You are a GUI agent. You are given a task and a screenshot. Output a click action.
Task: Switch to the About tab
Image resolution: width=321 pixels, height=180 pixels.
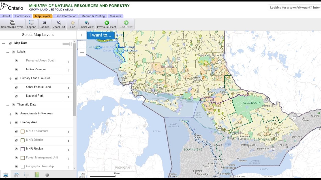[x=6, y=16]
